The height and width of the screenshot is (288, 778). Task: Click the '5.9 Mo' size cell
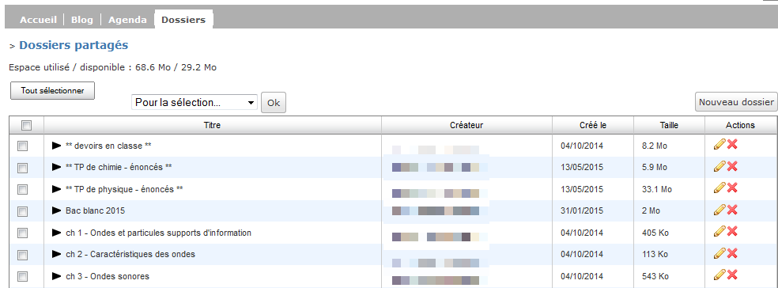click(x=655, y=167)
